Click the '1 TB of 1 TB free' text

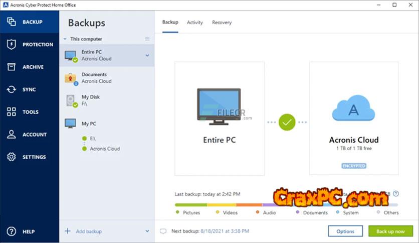pos(354,148)
